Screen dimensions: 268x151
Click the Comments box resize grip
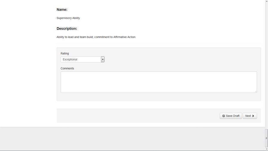[x=255, y=91]
